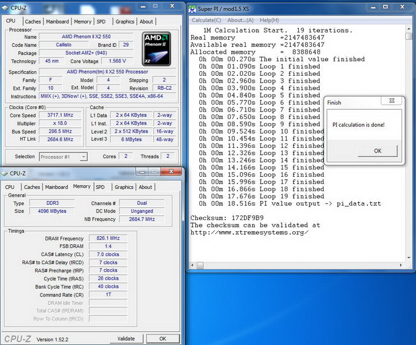The width and height of the screenshot is (416, 345).
Task: Click the Level 3 cache value 6 MBytes
Action: click(132, 139)
